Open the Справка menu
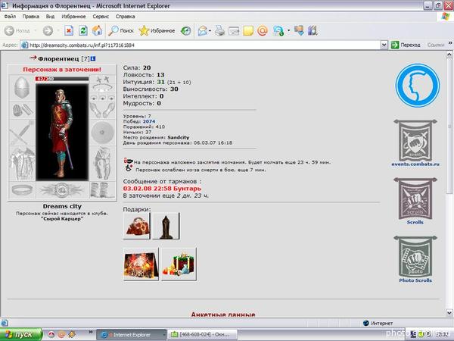Image resolution: width=454 pixels, height=341 pixels. [126, 17]
